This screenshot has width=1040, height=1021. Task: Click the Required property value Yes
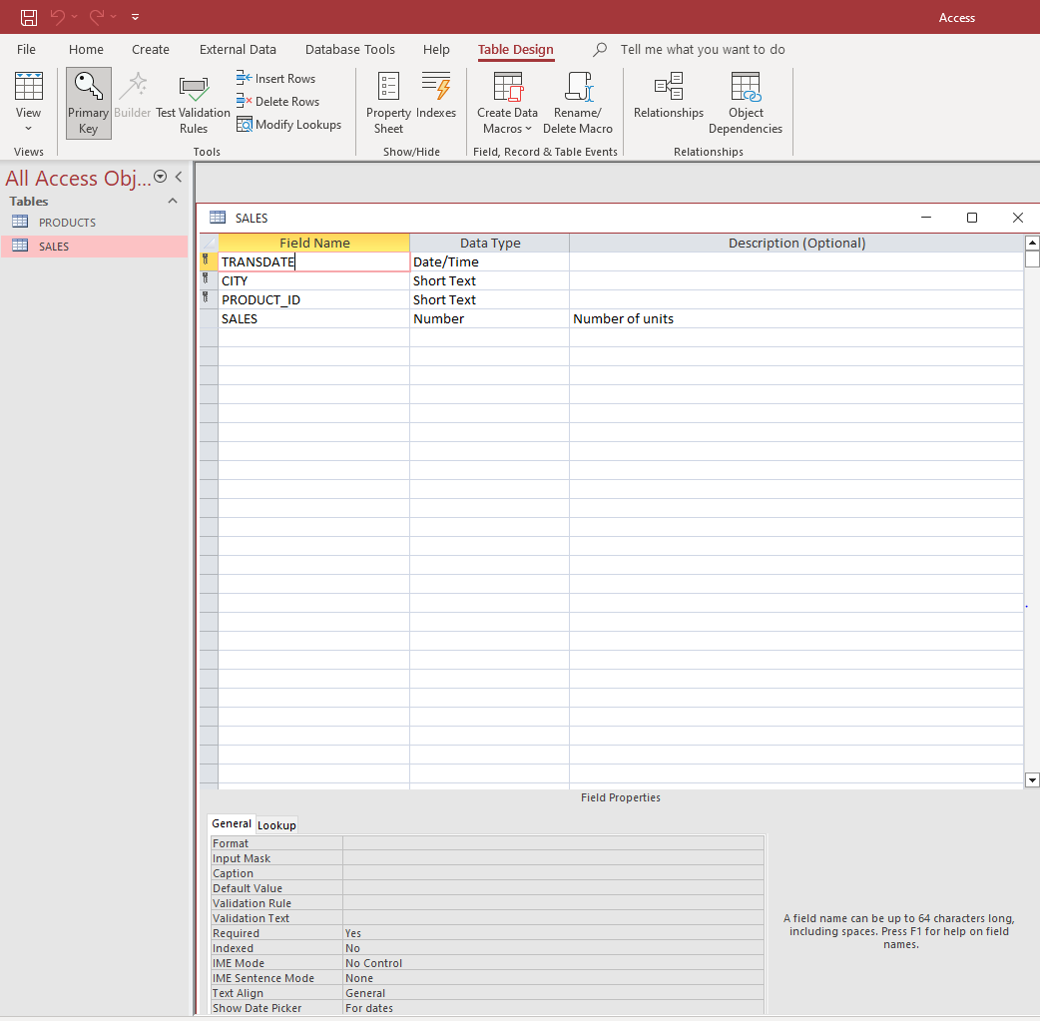pos(553,933)
